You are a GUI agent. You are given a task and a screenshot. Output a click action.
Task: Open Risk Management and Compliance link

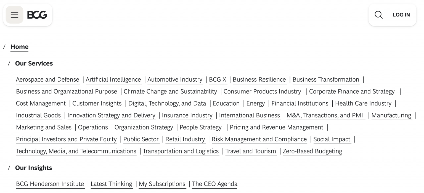click(x=259, y=139)
